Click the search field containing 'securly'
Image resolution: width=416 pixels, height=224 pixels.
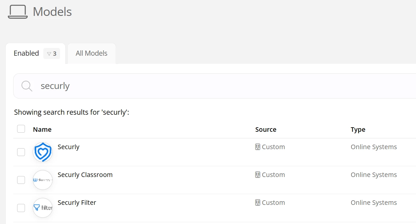[210, 86]
